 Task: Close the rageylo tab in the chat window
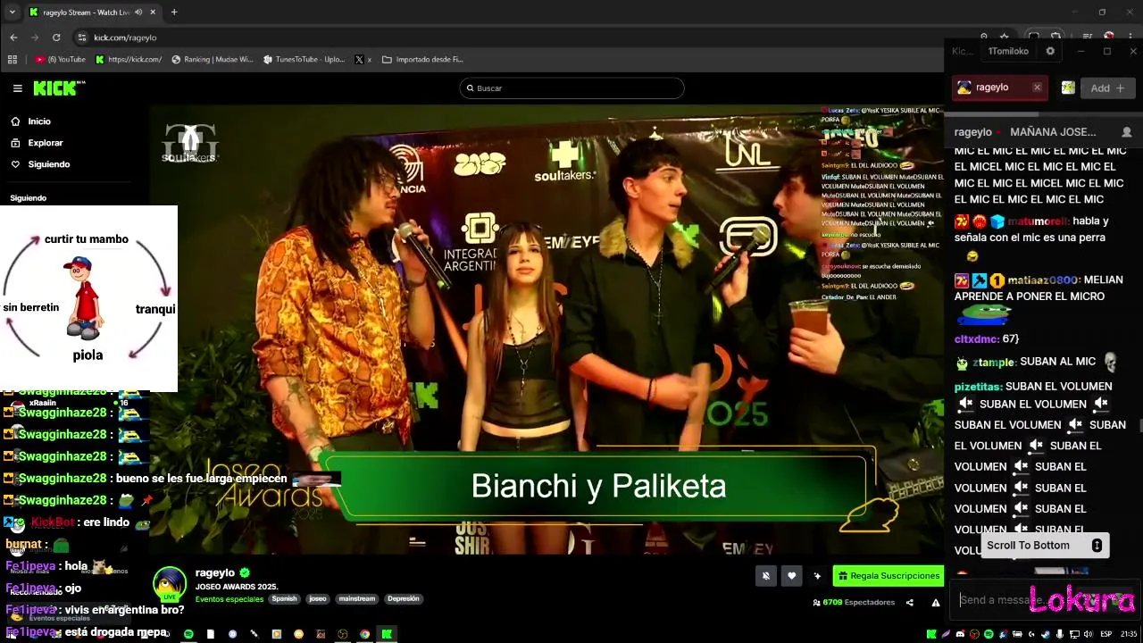point(1037,88)
